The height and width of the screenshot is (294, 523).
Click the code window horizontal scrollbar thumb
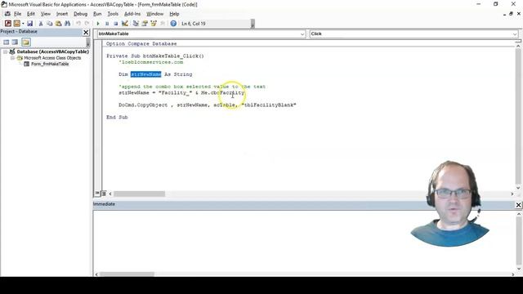140,194
